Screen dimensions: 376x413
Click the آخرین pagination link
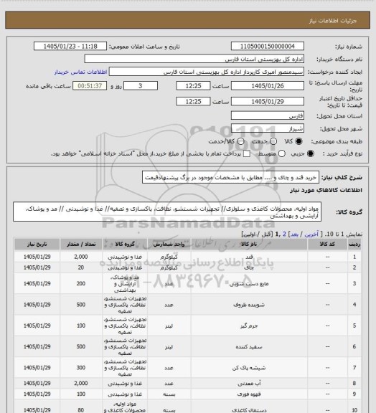[x=311, y=234]
